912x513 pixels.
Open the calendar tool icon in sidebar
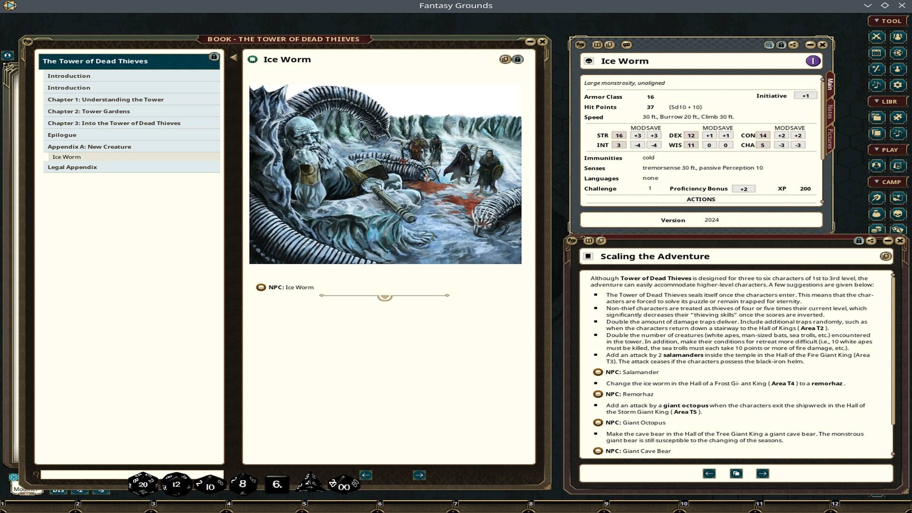pyautogui.click(x=876, y=53)
